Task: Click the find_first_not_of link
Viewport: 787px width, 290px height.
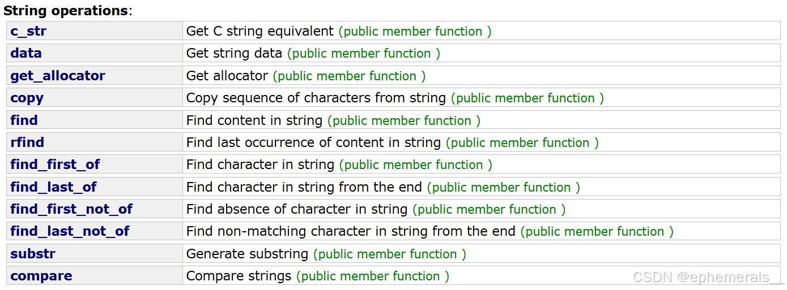Action: point(71,209)
